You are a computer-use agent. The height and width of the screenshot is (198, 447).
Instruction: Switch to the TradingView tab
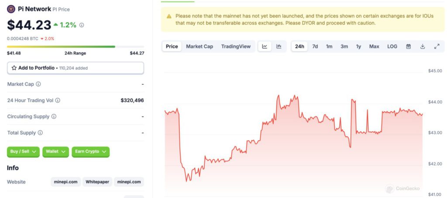(x=236, y=46)
